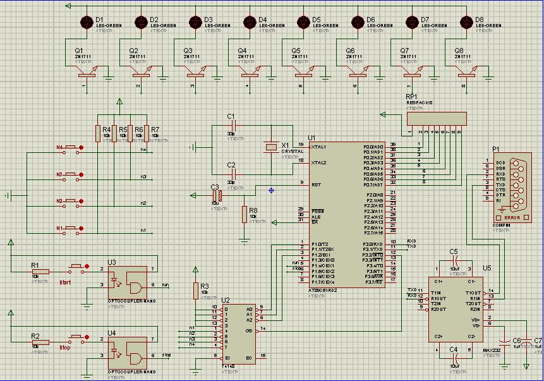Click the Start push button switch

[78, 269]
